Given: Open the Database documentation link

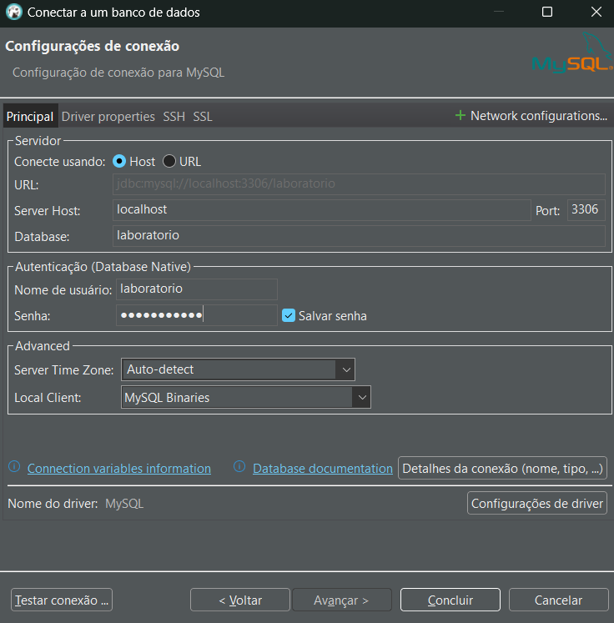Looking at the screenshot, I should tap(322, 469).
